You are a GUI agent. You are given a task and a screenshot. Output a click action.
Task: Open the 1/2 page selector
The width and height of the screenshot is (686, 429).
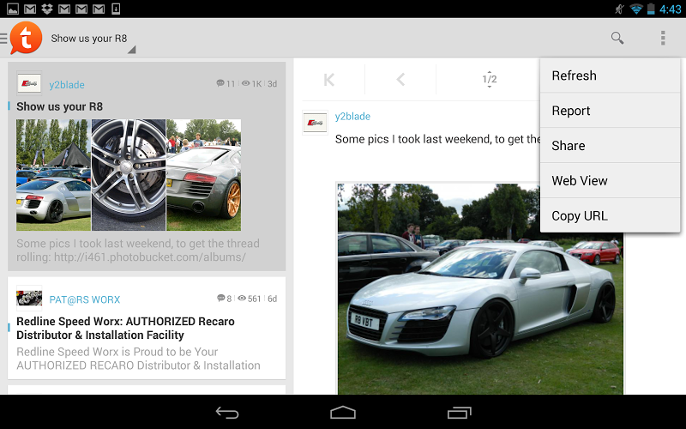coord(490,80)
